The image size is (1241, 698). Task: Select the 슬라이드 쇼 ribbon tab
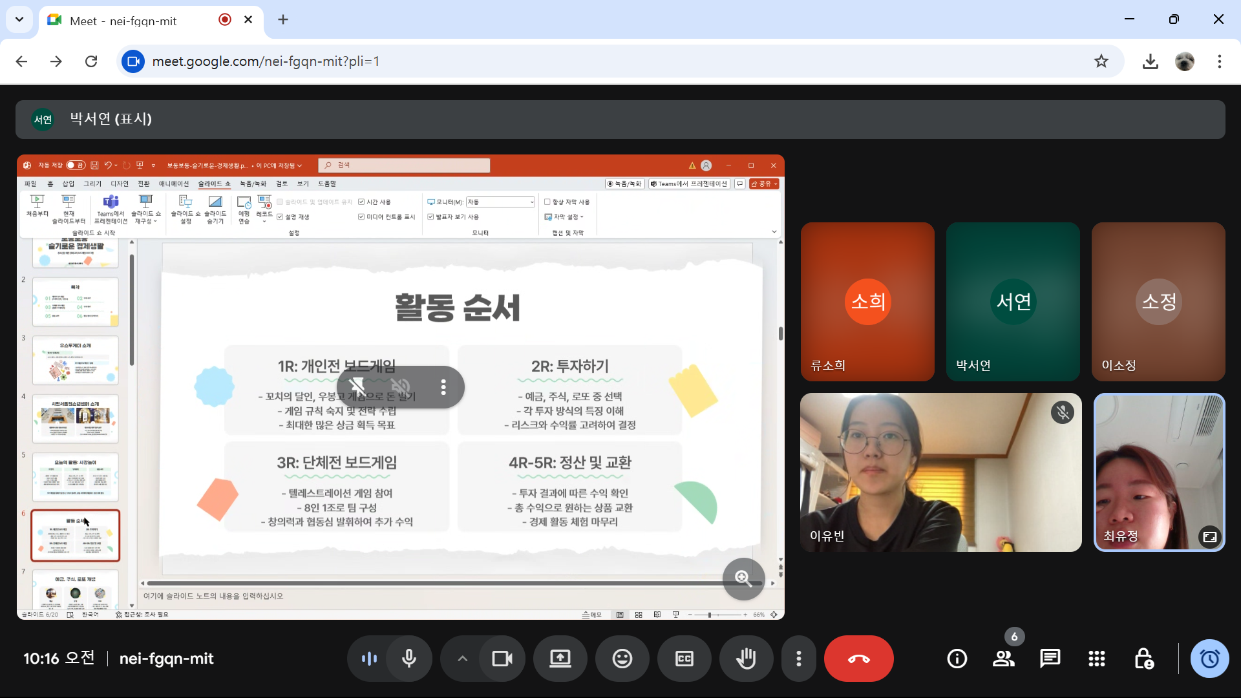click(215, 184)
